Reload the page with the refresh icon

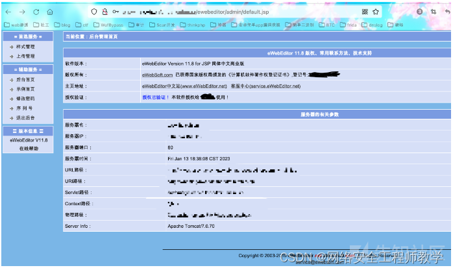pyautogui.click(x=36, y=12)
